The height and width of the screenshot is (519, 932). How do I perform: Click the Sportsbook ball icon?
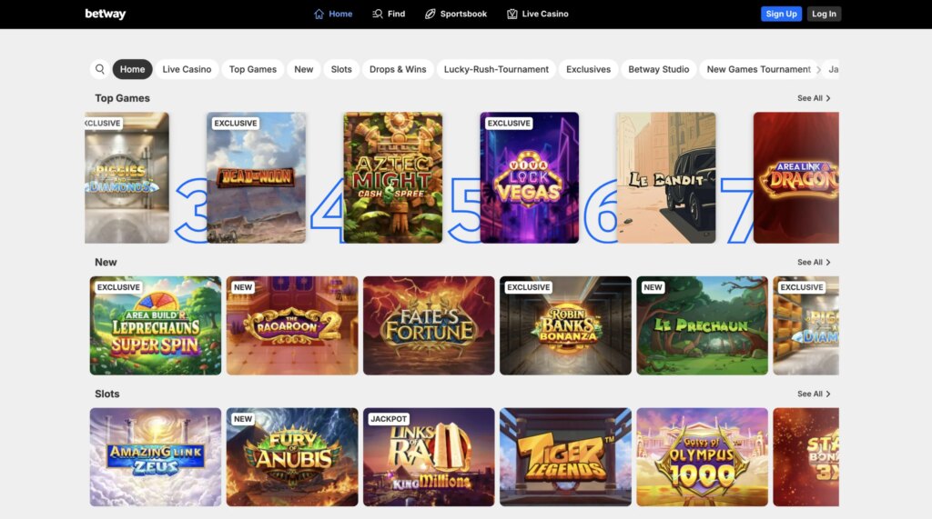pos(430,14)
